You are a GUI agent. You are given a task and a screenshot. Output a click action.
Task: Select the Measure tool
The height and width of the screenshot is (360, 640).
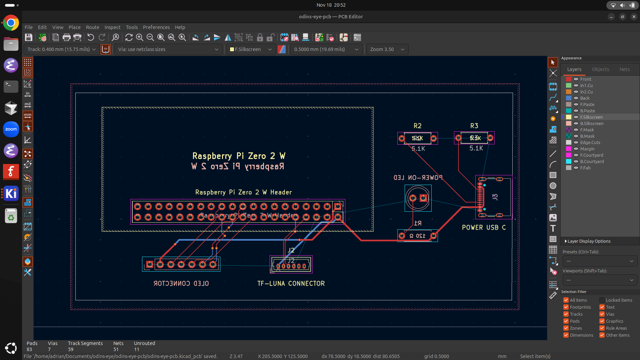[x=553, y=295]
